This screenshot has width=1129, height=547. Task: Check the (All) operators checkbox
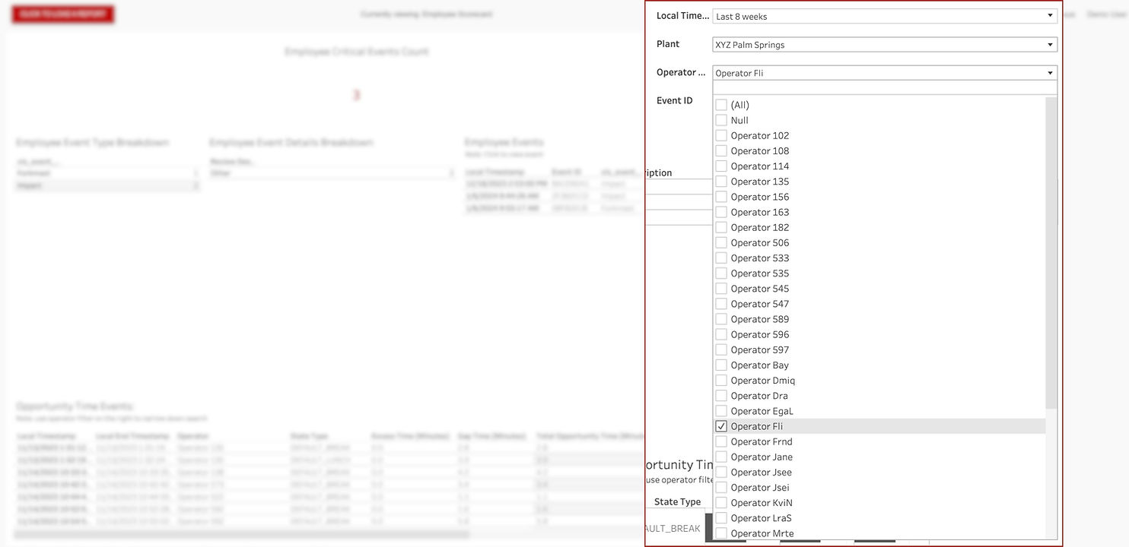(x=721, y=105)
